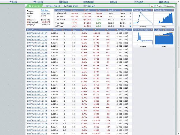This screenshot has width=180, height=135.
Task: Click Return by Trade# chart header icon
Action: pyautogui.click(x=151, y=10)
